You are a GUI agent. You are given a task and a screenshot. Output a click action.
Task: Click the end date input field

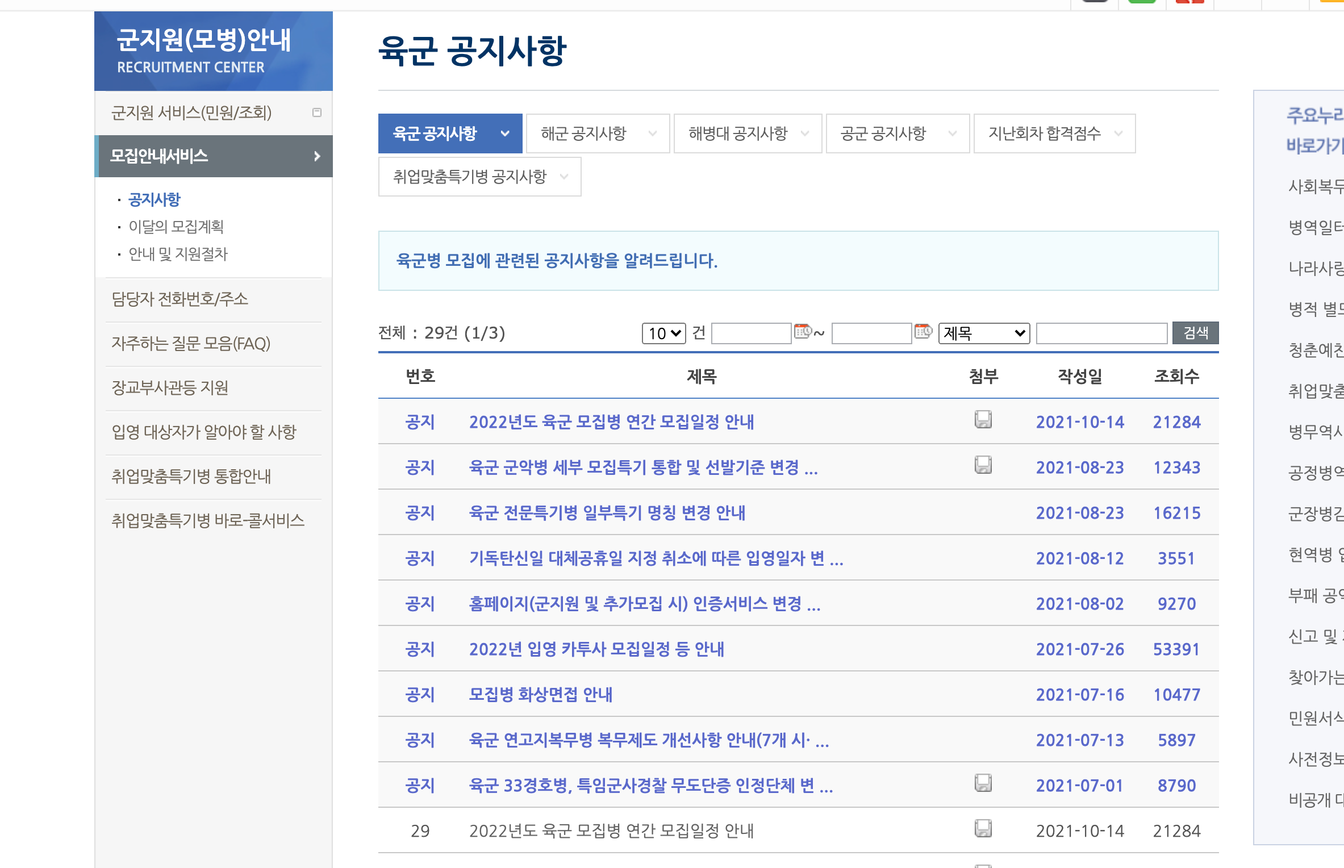(x=872, y=333)
